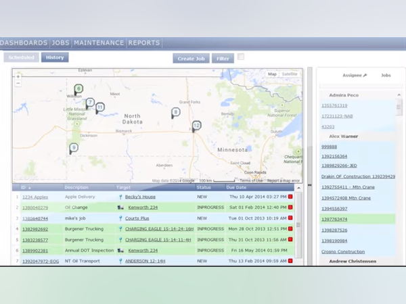The width and height of the screenshot is (406, 304).
Task: Zoom out on the map
Action: 18,83
